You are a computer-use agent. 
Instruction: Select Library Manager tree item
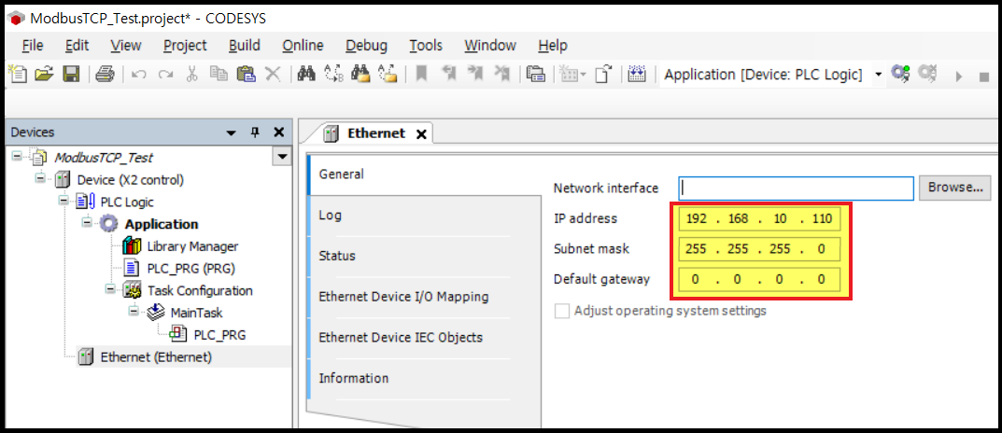point(192,245)
